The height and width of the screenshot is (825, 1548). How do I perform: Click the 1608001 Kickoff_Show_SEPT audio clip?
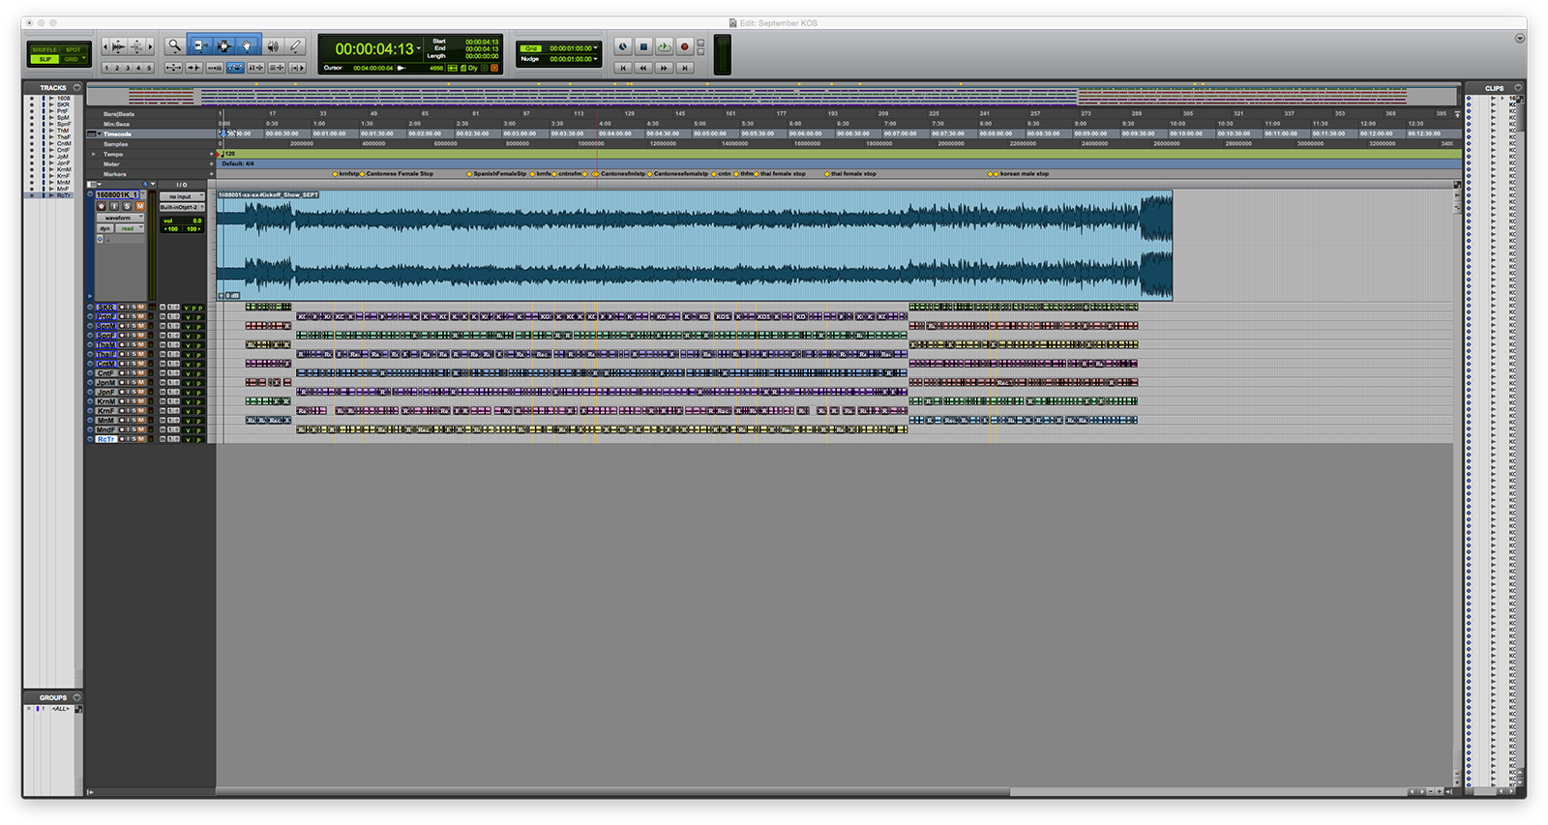694,245
